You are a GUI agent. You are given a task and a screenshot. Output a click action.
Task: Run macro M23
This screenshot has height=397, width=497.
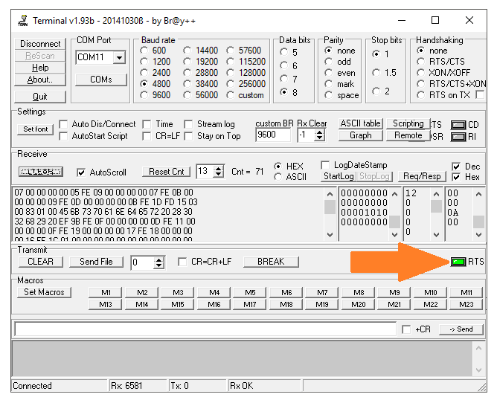(x=466, y=305)
